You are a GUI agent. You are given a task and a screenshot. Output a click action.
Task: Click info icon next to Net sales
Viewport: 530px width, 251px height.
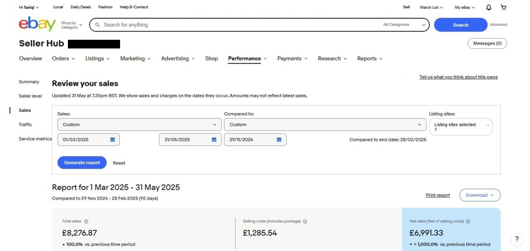click(468, 222)
